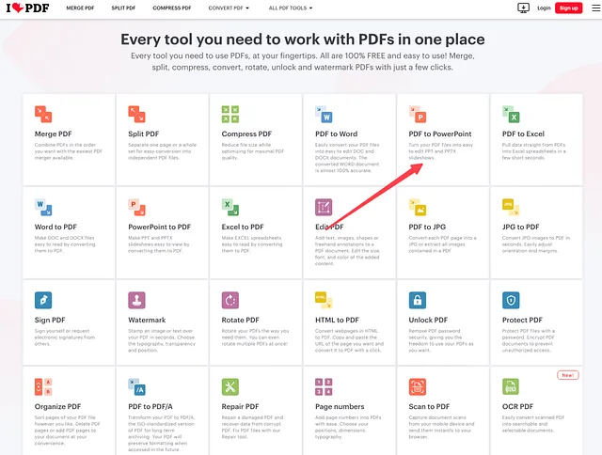Image resolution: width=602 pixels, height=455 pixels.
Task: Open the Split PDF title link
Action: 143,133
